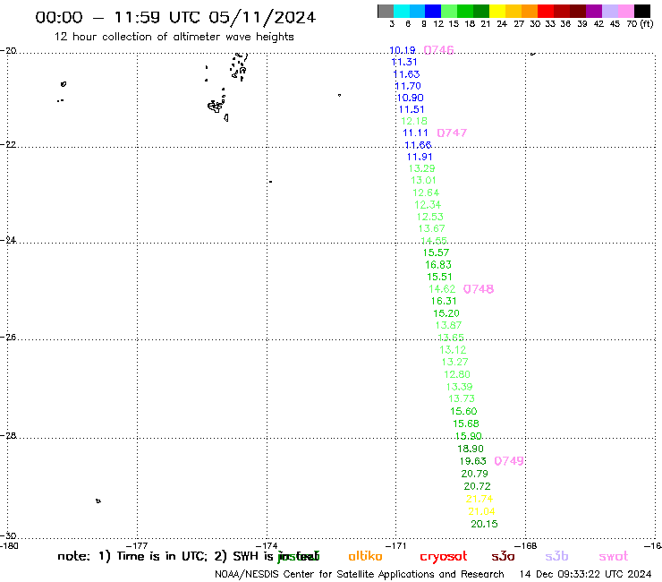
Task: Click the -177 longitude axis label
Action: (137, 546)
